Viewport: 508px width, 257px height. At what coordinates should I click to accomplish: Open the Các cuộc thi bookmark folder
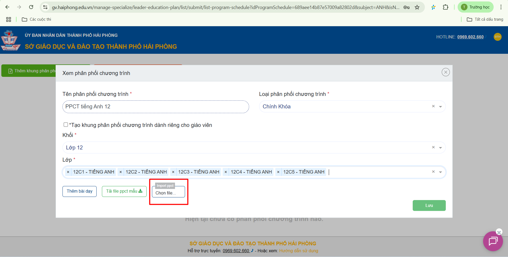pos(37,19)
